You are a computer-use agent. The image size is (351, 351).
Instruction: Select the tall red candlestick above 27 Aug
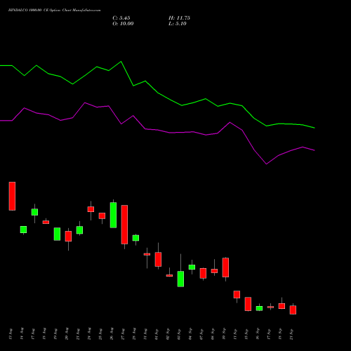pyautogui.click(x=124, y=225)
